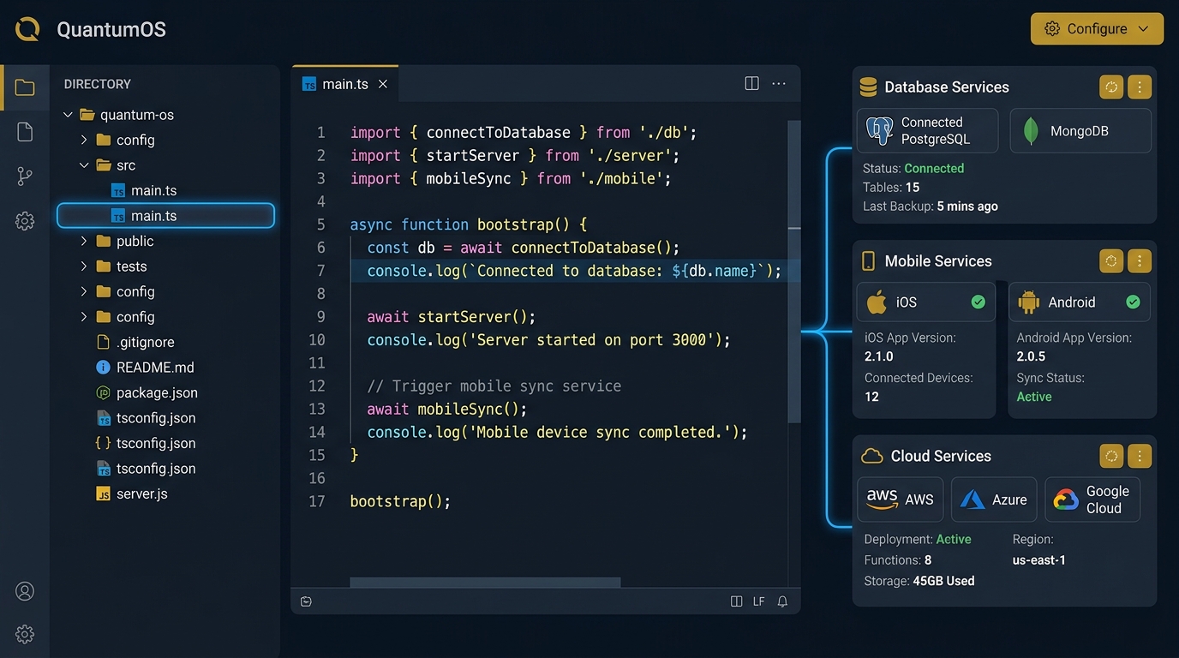
Task: Place cursor on line 17 bootstrap() call
Action: (400, 501)
